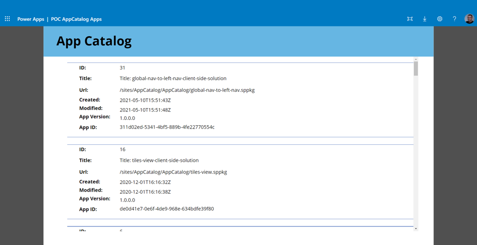The width and height of the screenshot is (477, 245).
Task: Click the App Catalog heading banner
Action: click(94, 42)
